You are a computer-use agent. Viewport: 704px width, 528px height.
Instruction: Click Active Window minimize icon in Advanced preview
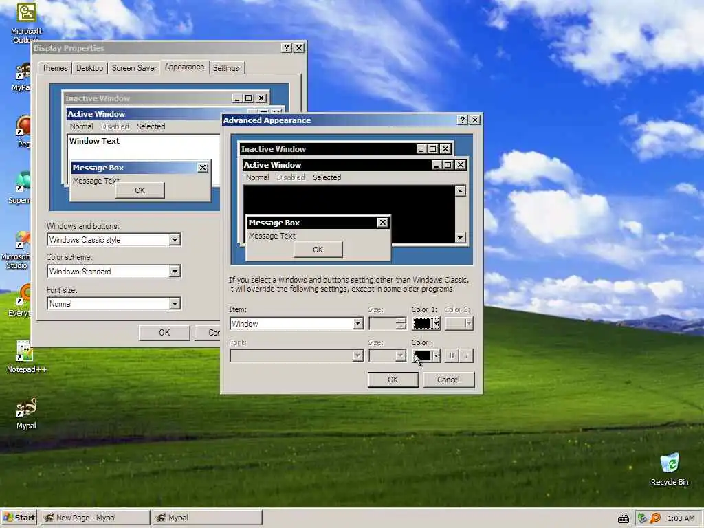tap(437, 165)
